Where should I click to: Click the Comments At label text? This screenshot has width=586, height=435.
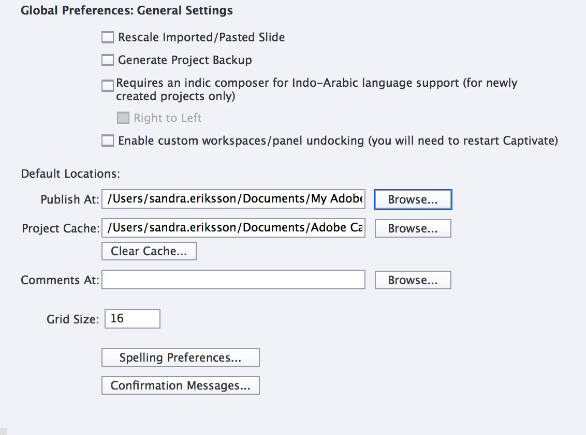[x=60, y=280]
